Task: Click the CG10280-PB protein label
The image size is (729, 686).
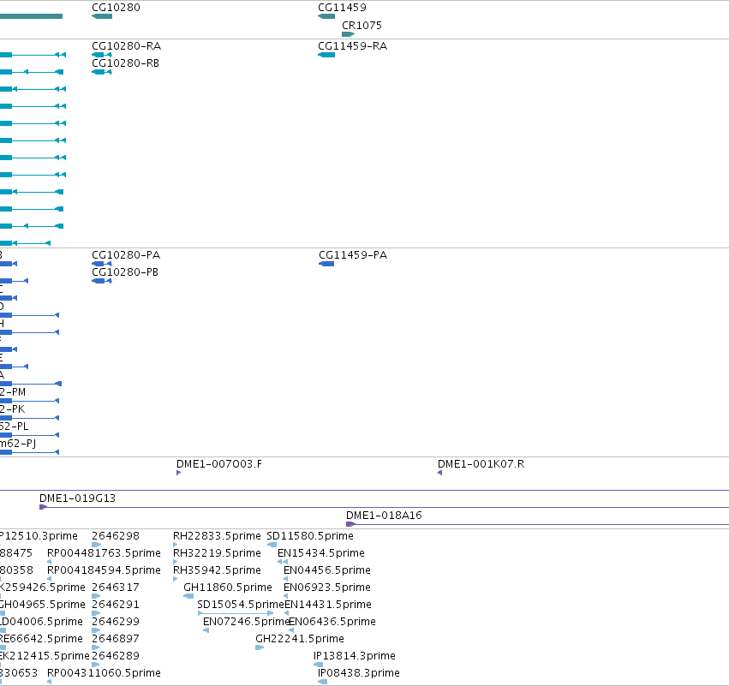Action: click(x=125, y=272)
